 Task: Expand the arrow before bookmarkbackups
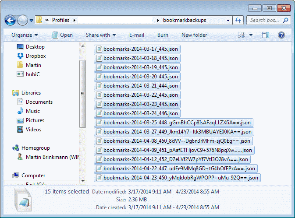coord(158,20)
